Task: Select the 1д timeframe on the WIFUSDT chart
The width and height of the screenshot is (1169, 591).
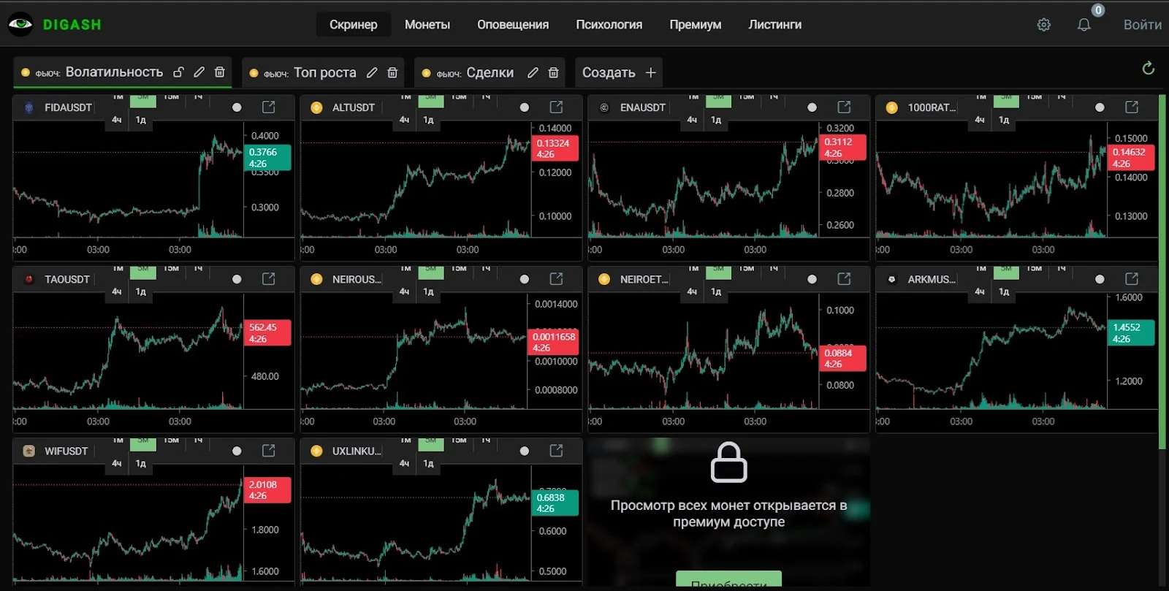Action: click(x=141, y=463)
